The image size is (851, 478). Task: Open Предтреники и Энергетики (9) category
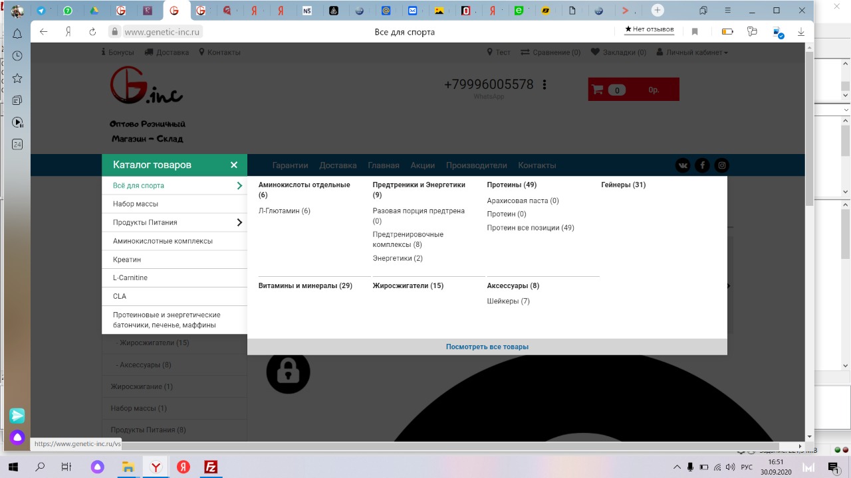(419, 190)
